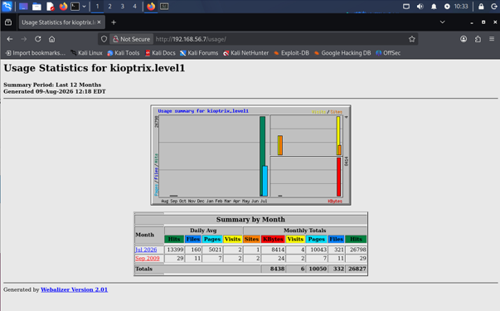The height and width of the screenshot is (311, 500).
Task: Open the Sep 2009 monthly report link
Action: [148, 259]
